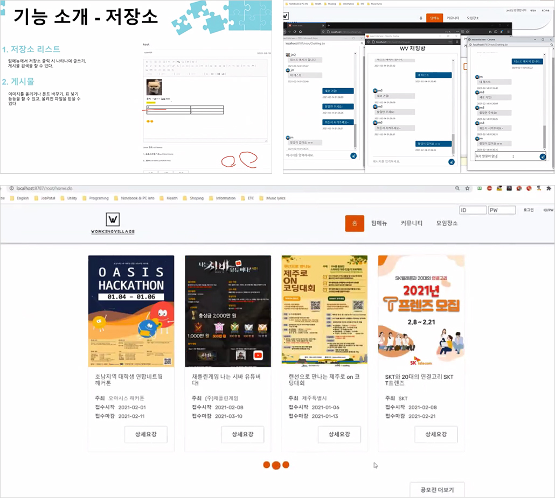The height and width of the screenshot is (498, 555).
Task: Go to 모임장소 in navigation
Action: 447,223
